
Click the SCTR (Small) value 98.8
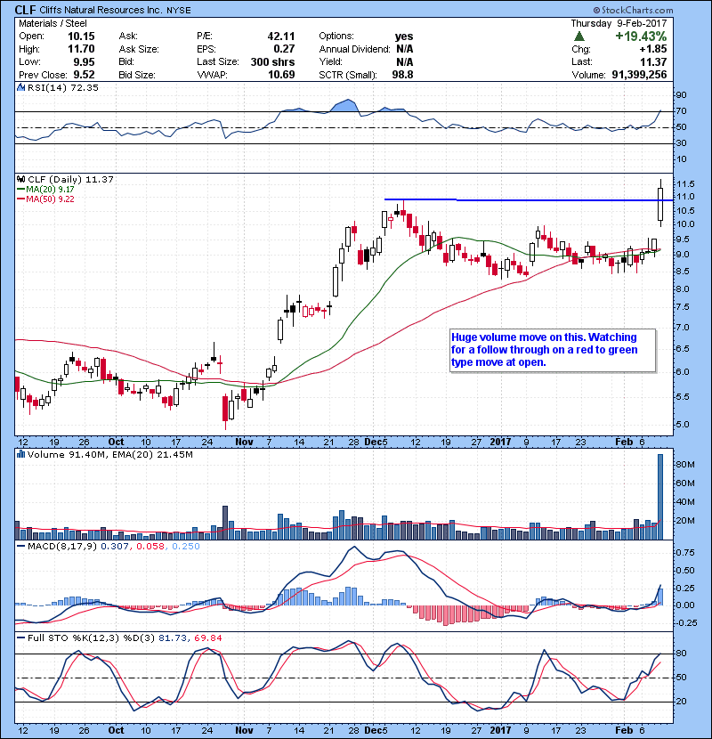pos(402,75)
